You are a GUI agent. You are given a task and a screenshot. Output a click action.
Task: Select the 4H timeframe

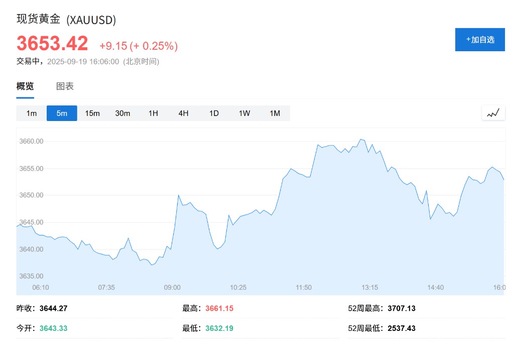183,113
